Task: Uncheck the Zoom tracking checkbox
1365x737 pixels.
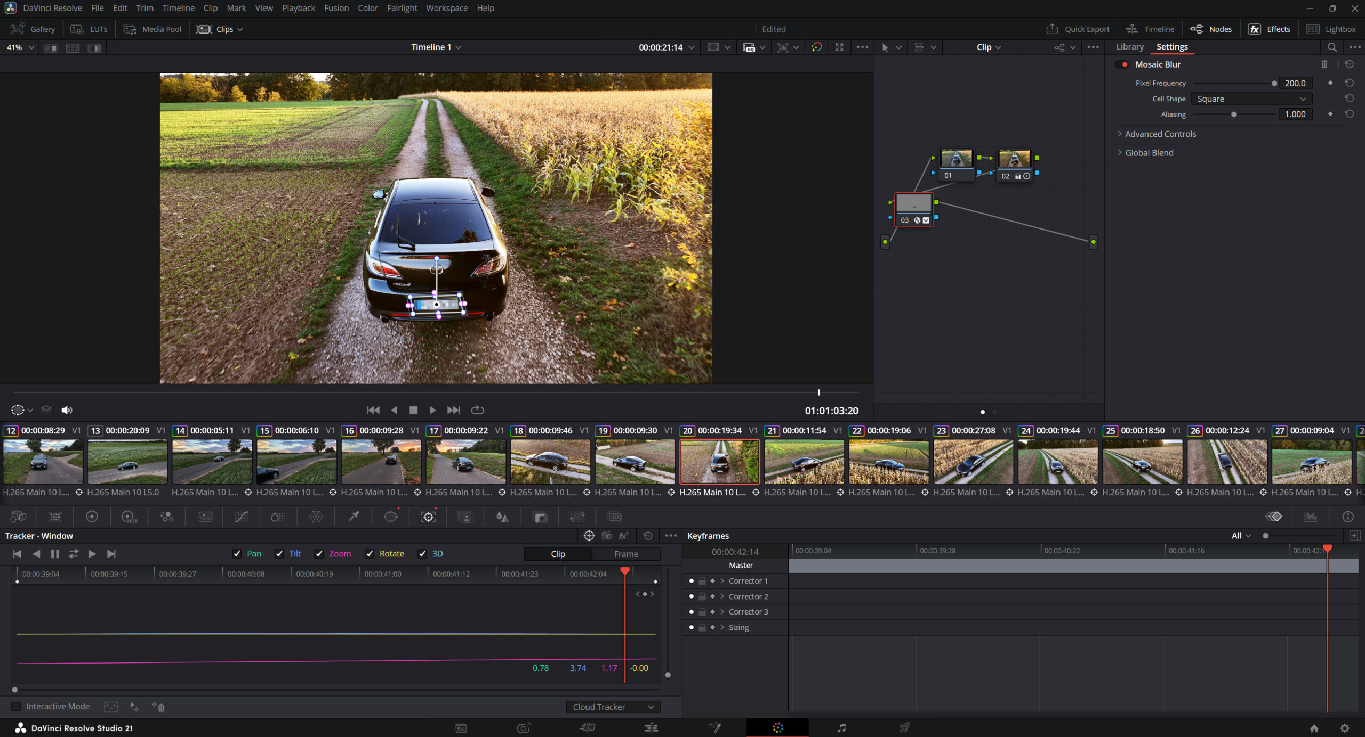Action: point(319,554)
